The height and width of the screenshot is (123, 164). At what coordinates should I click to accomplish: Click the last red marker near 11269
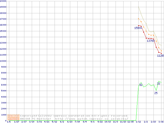(161, 54)
